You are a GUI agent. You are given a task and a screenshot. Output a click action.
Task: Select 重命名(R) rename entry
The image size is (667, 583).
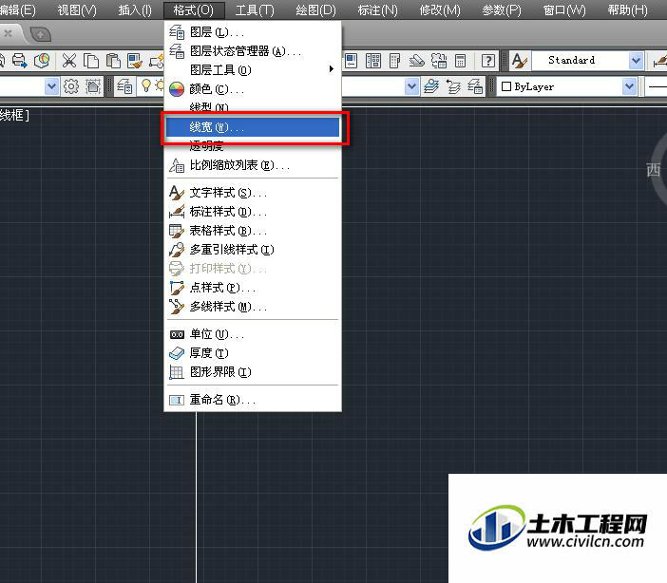(253, 400)
